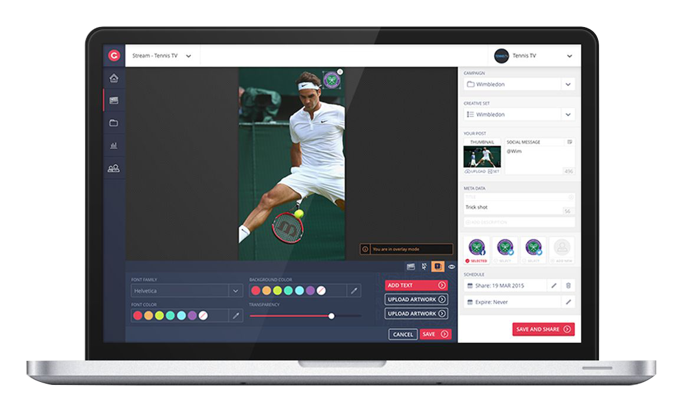Click lower Upload Artwork button
The width and height of the screenshot is (684, 412).
coord(416,314)
